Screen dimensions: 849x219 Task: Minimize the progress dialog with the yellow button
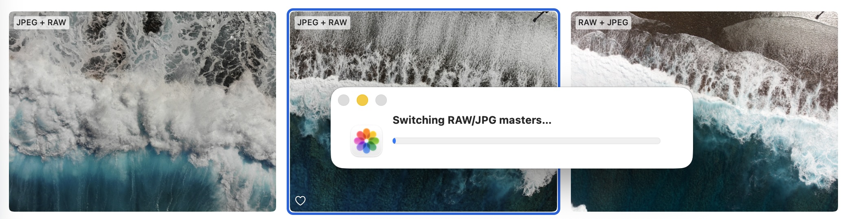[x=362, y=100]
